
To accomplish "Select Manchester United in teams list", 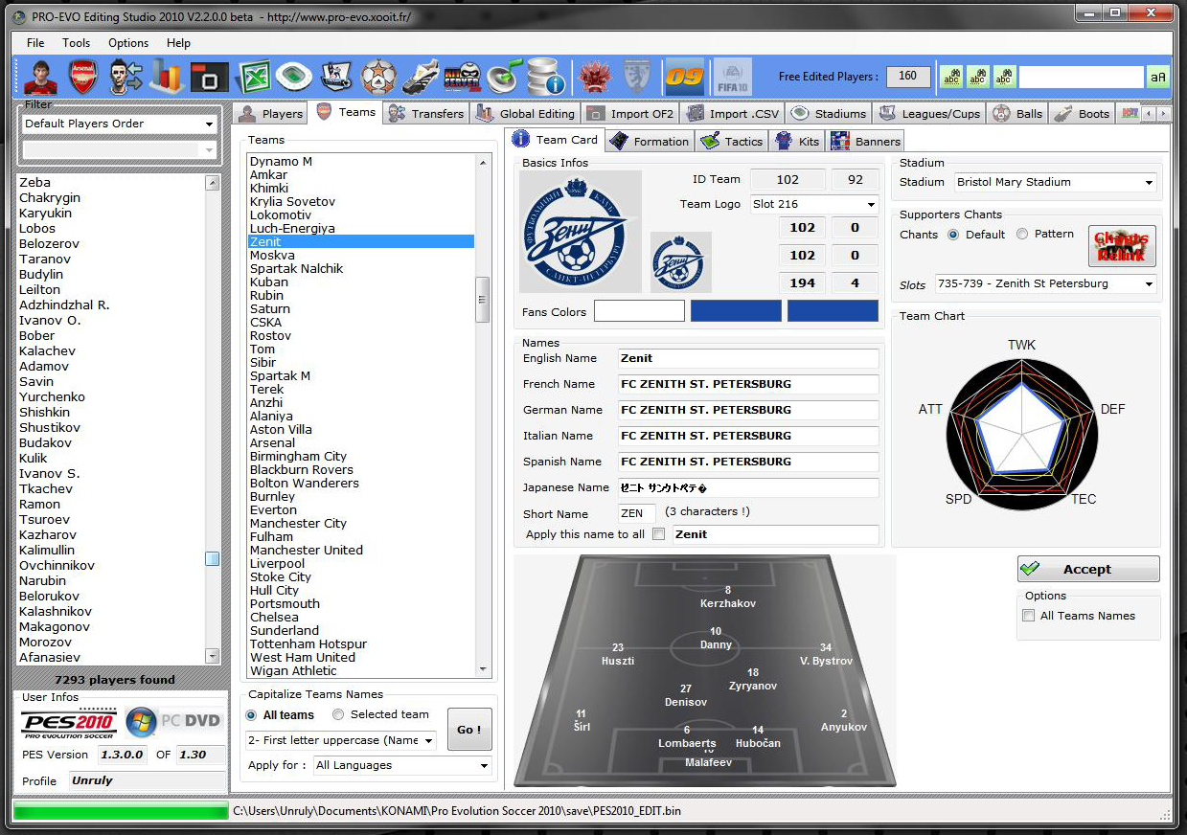I will point(307,551).
